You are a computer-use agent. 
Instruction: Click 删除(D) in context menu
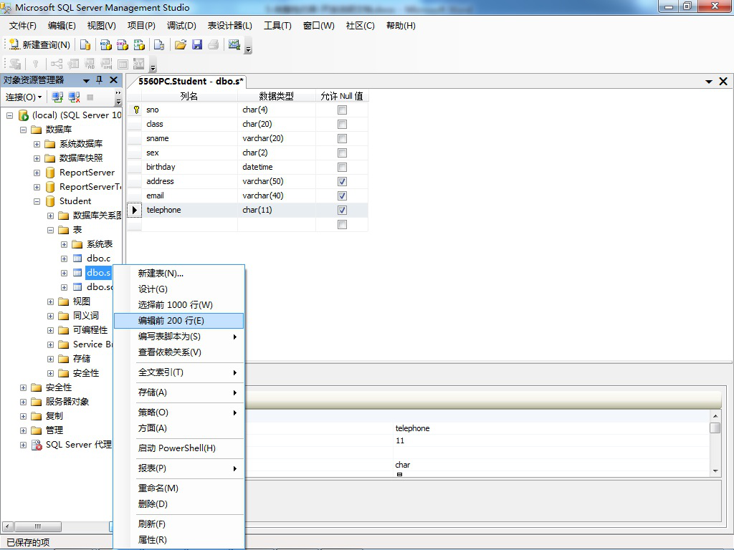point(178,503)
